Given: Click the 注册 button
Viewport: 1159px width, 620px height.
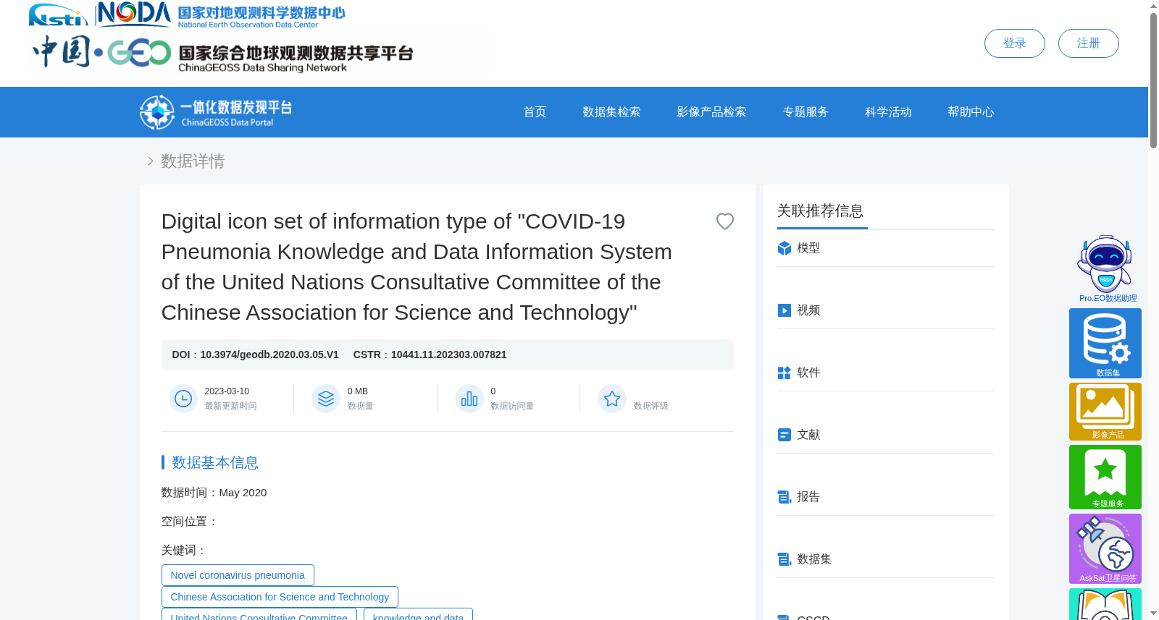Looking at the screenshot, I should click(1088, 43).
